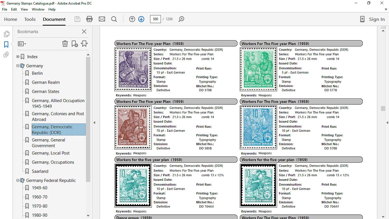389x219 pixels.
Task: Collapse the Germany bookmark tree
Action: pyautogui.click(x=18, y=66)
